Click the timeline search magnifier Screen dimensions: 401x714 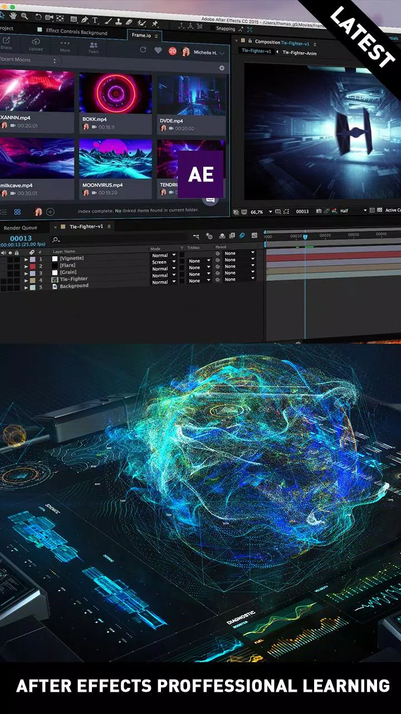point(56,240)
